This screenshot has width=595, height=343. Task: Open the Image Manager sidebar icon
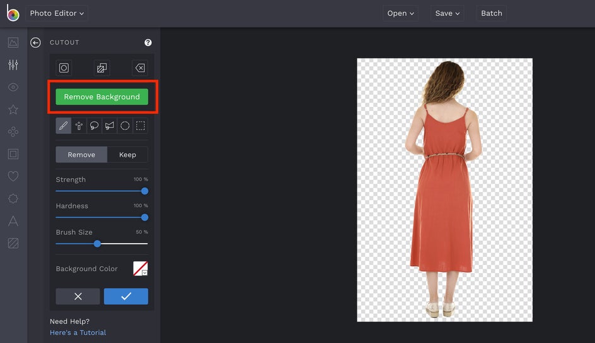point(13,42)
